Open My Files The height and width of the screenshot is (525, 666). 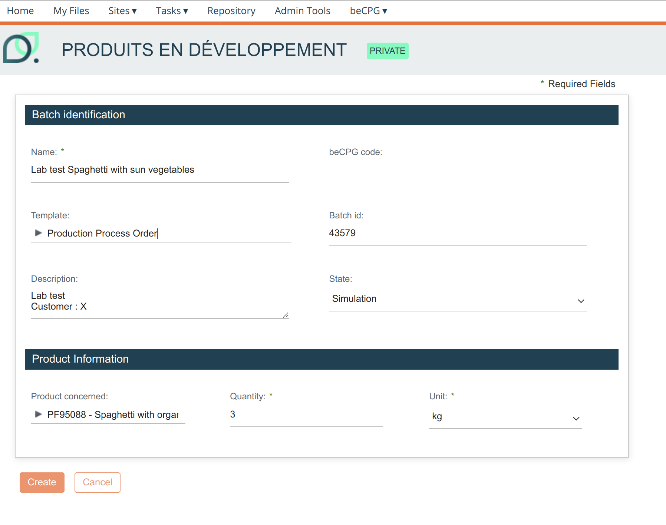coord(71,11)
